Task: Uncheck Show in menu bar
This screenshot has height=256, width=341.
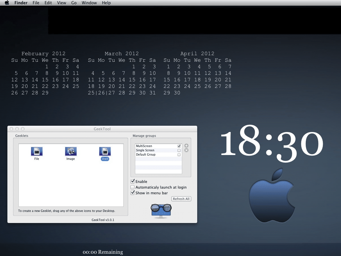Action: [132, 193]
